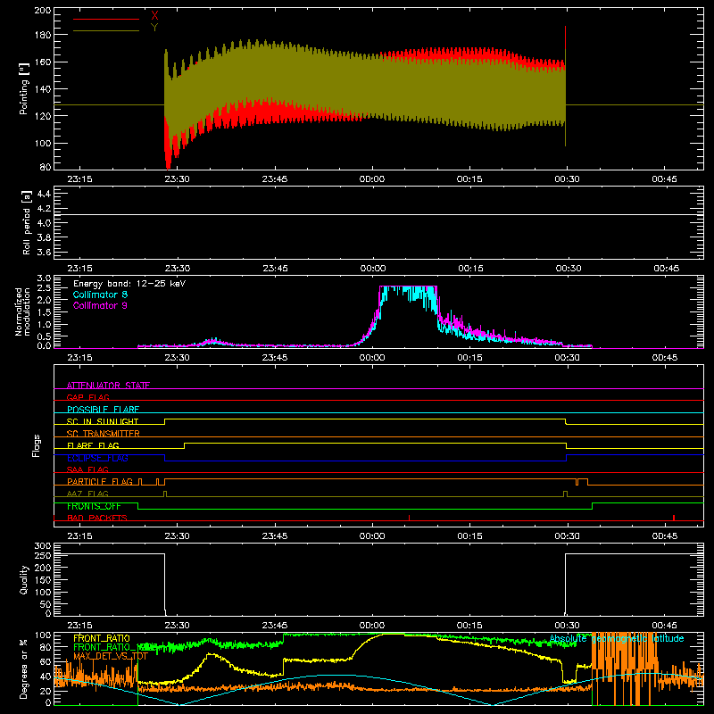Screen dimensions: 714x714
Task: Click the BAD_PACKETS red tick after 00:00
Action: [x=409, y=518]
